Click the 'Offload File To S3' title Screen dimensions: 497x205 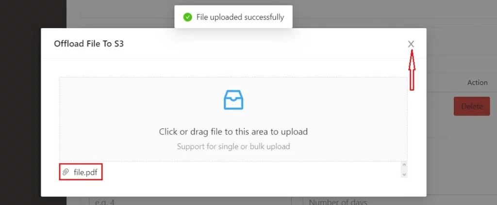[89, 44]
